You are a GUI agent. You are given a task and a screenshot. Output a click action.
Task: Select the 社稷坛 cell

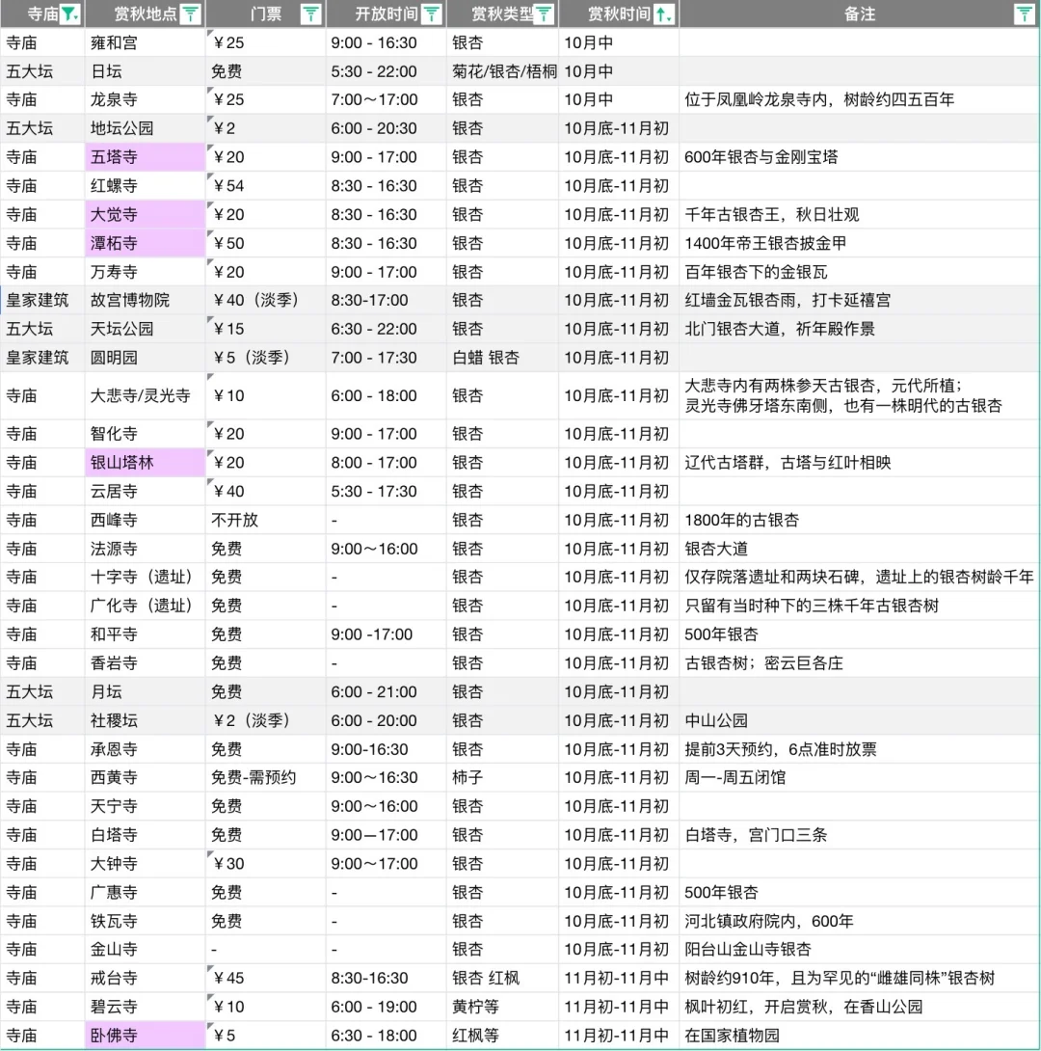pos(145,721)
